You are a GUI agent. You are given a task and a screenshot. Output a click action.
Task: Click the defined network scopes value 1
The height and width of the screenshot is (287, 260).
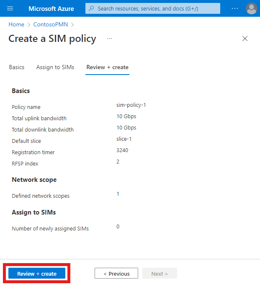coord(118,194)
